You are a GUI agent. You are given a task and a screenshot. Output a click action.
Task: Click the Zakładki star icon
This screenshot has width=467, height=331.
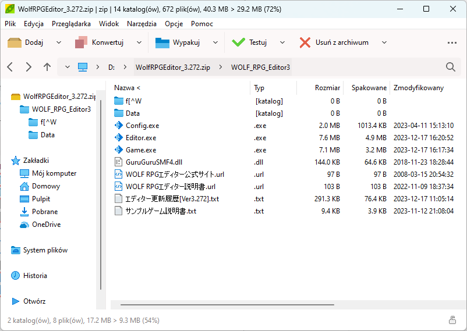coord(16,161)
